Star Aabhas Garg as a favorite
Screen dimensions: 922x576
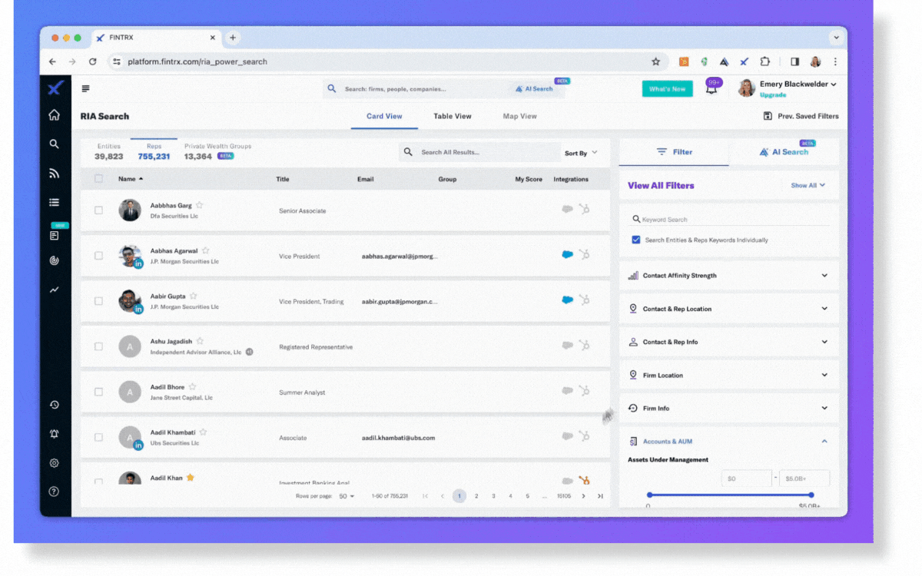[200, 205]
